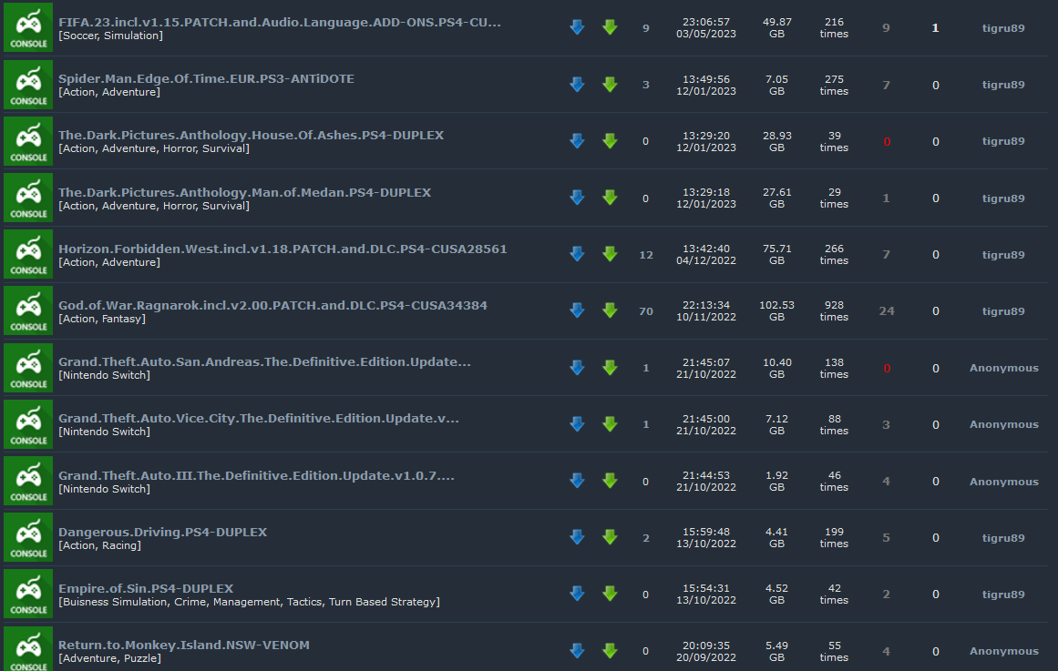Click the green download arrow for Grand.Theft.Auto.III

point(610,480)
